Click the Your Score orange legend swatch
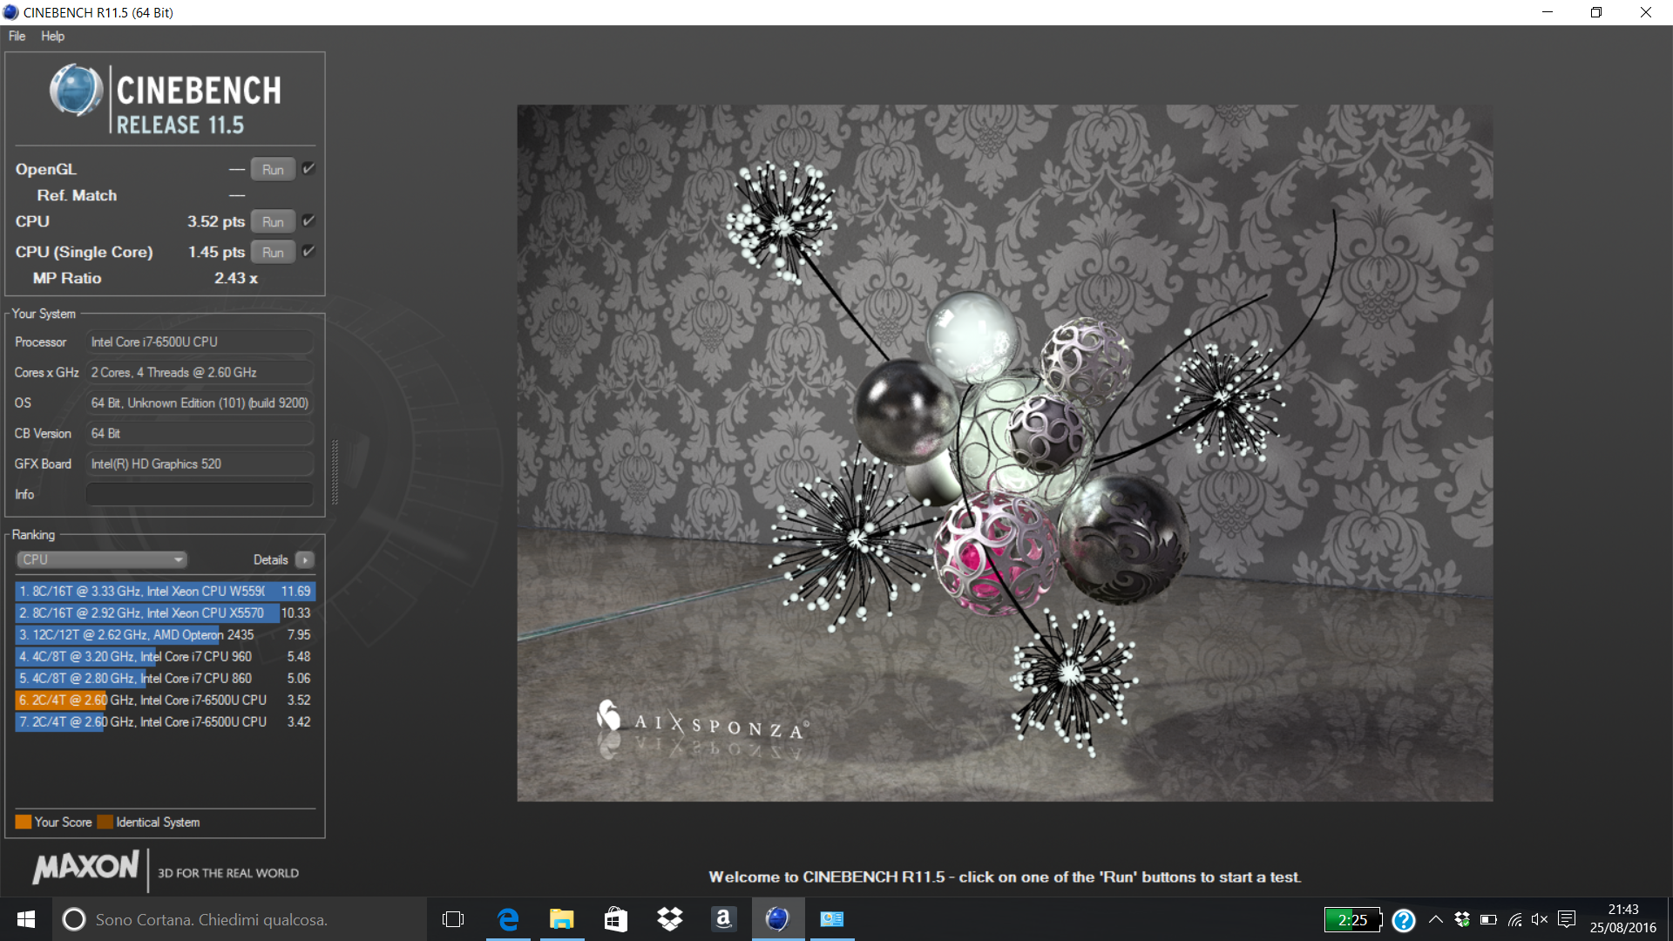 pyautogui.click(x=24, y=822)
